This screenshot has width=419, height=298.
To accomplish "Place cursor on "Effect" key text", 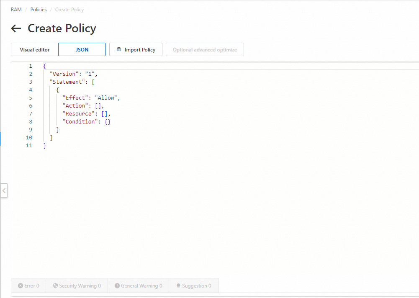I will (75, 98).
